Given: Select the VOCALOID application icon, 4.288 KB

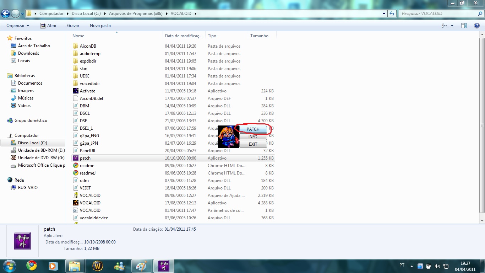Looking at the screenshot, I should point(76,203).
